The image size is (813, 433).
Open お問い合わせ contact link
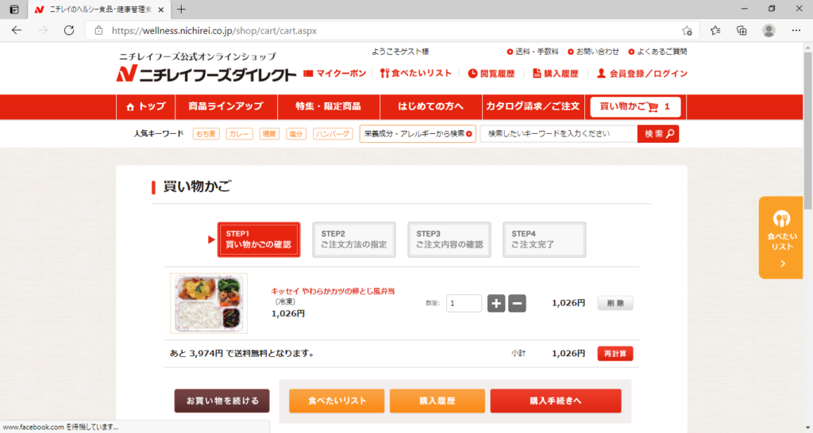tap(593, 52)
